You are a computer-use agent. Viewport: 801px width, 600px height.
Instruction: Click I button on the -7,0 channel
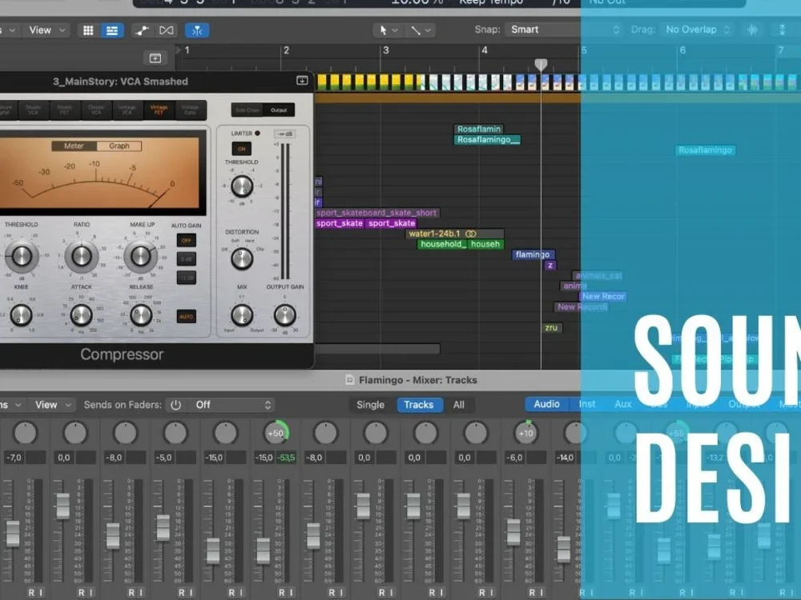(x=41, y=592)
